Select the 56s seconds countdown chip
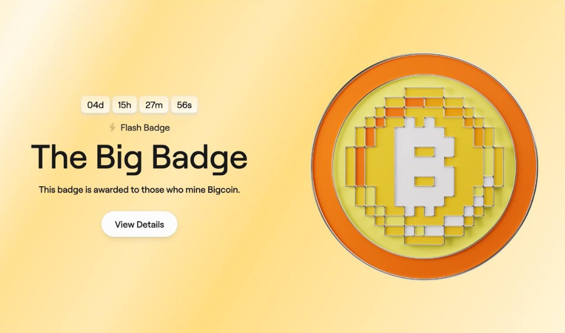Viewport: 565px width, 333px height. click(184, 105)
